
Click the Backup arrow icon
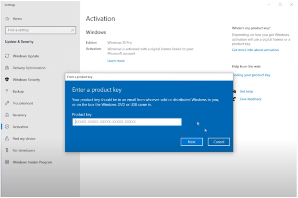pyautogui.click(x=7, y=91)
